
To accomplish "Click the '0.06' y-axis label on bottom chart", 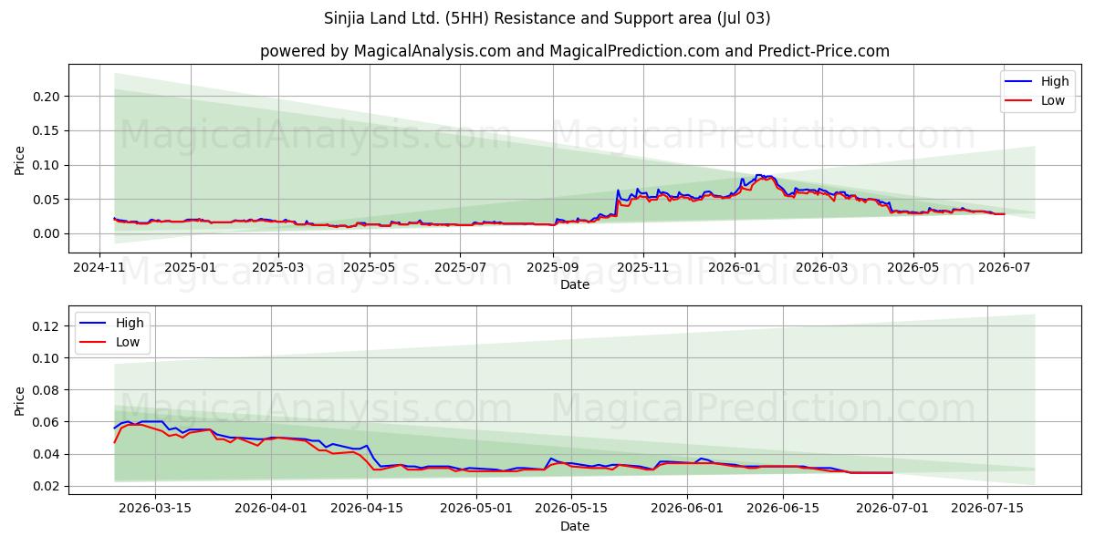I will click(x=47, y=422).
